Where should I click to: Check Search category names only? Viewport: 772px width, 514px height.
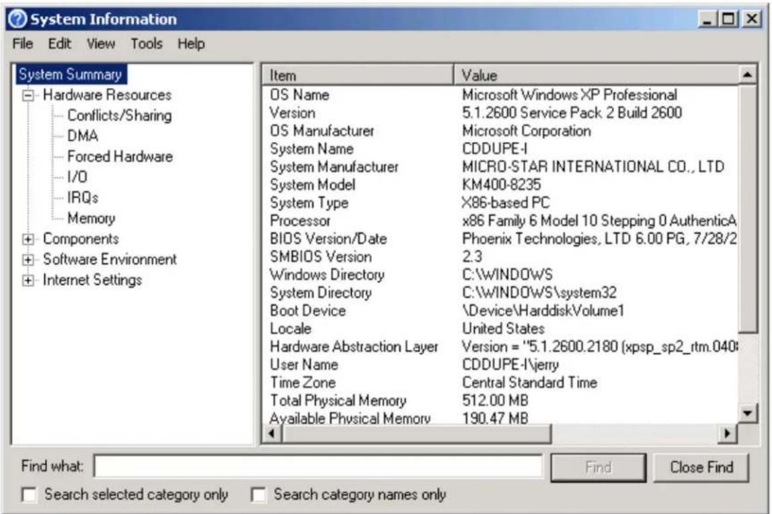pyautogui.click(x=258, y=494)
